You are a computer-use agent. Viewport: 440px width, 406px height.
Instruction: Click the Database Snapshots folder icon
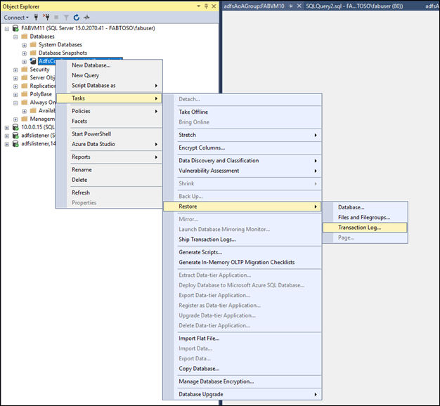click(33, 53)
